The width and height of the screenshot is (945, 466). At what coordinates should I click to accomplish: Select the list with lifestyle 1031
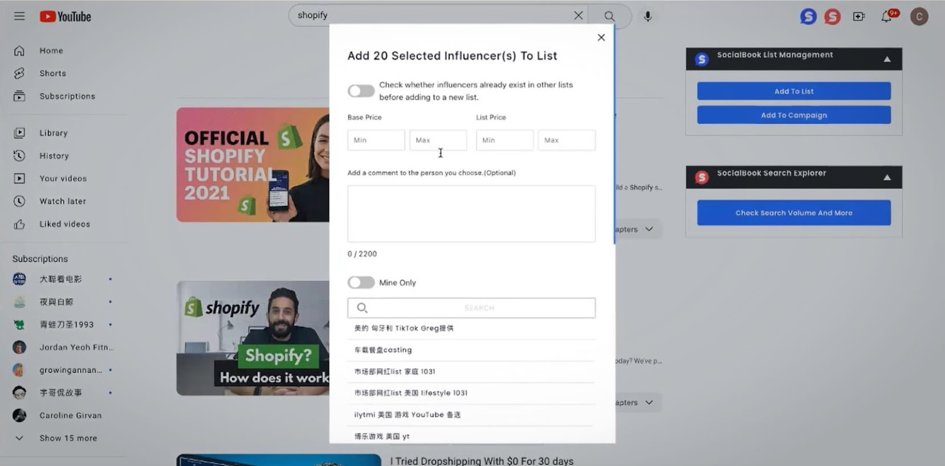coord(471,393)
